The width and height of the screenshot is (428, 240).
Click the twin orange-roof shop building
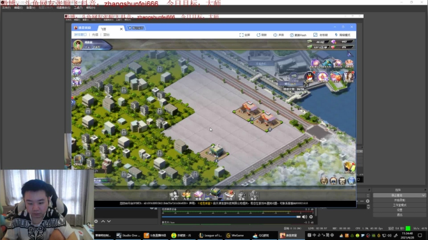click(x=257, y=116)
